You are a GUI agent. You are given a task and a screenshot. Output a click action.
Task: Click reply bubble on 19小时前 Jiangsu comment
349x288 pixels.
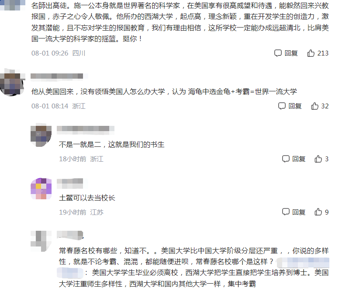point(286,212)
